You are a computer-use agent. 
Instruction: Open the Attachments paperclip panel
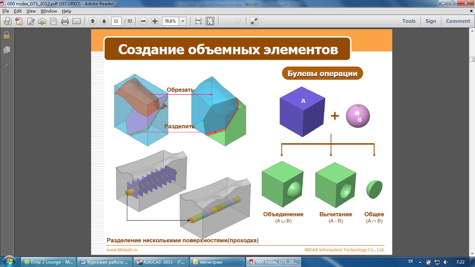7,65
